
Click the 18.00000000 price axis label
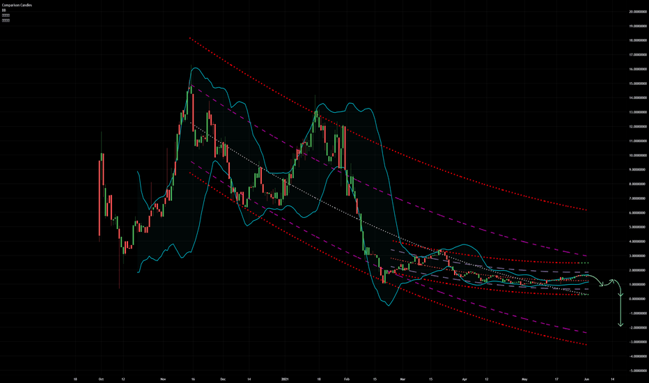tap(637, 40)
